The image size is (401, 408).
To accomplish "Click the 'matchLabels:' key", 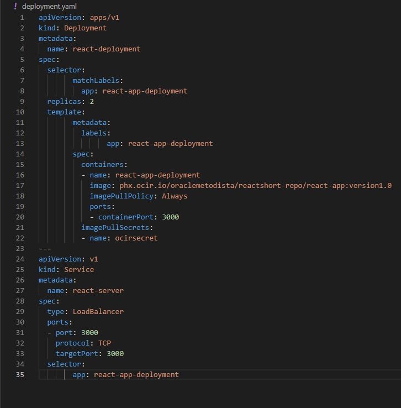I will [x=98, y=81].
